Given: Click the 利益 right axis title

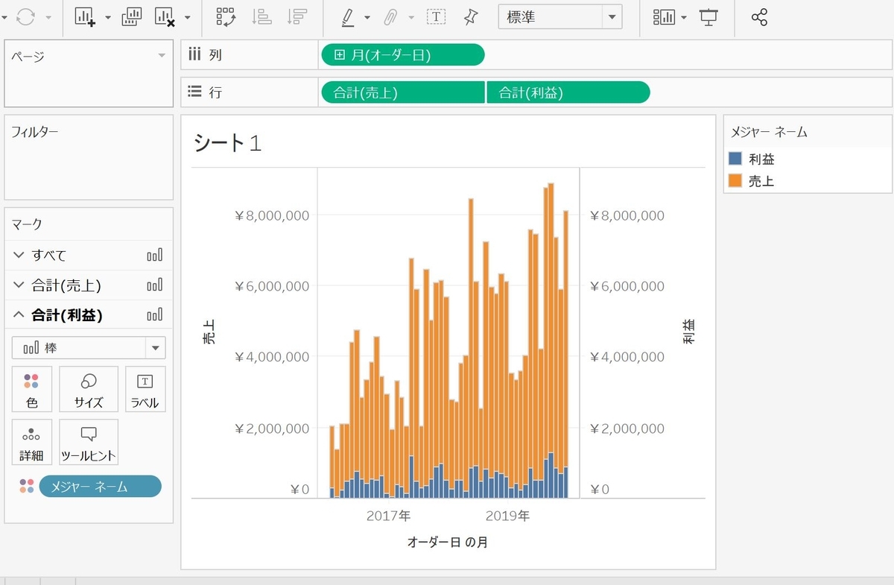Looking at the screenshot, I should (688, 331).
